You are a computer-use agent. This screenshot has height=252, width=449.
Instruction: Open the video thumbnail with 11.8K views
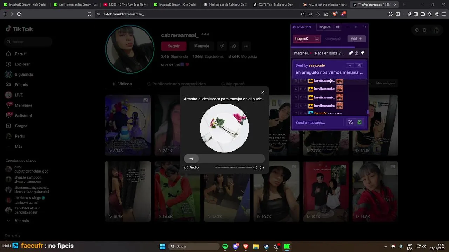(x=375, y=191)
